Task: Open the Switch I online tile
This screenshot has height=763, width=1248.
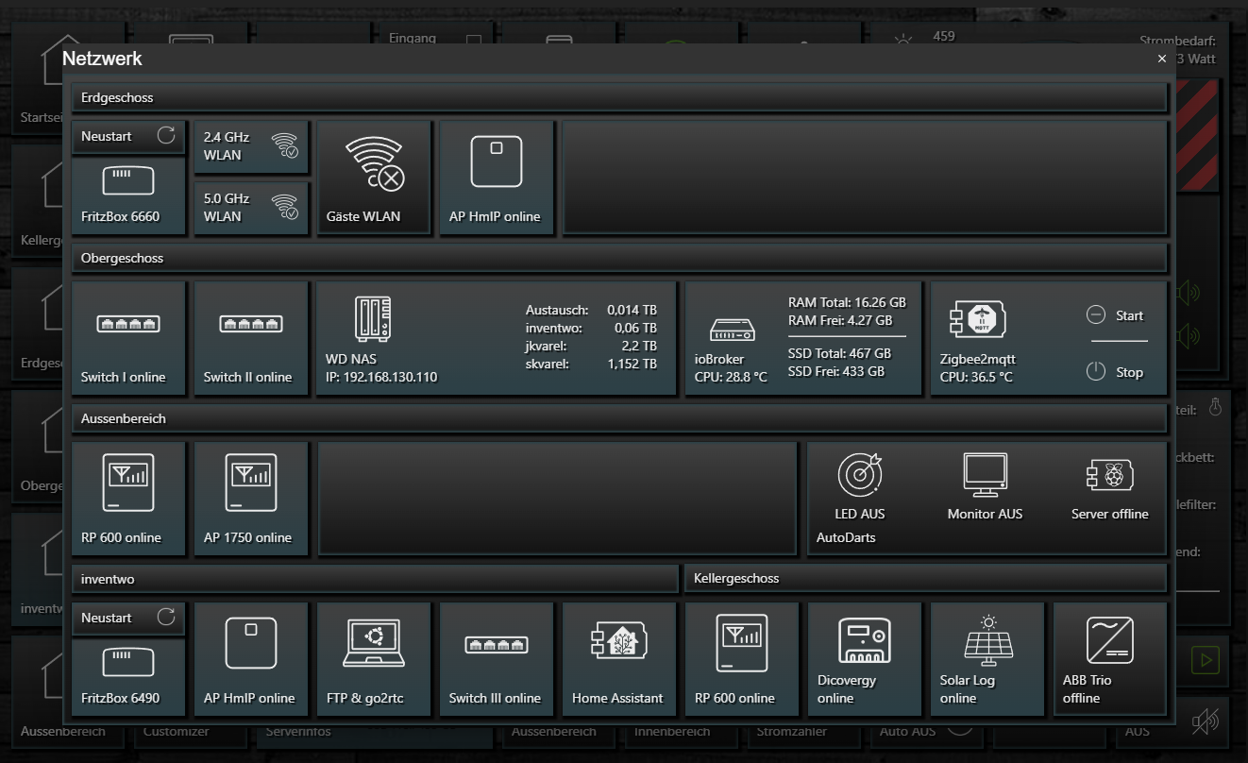Action: pyautogui.click(x=128, y=338)
